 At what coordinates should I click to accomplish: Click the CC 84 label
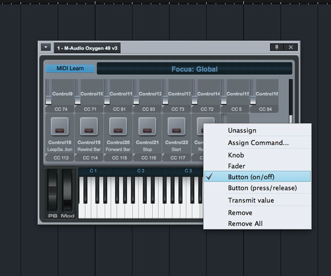pyautogui.click(x=265, y=109)
